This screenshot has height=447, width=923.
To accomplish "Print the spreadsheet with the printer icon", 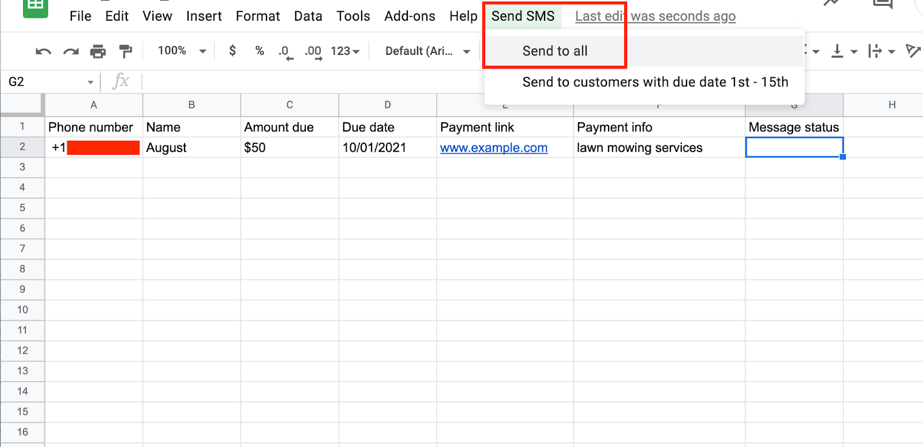I will coord(98,51).
